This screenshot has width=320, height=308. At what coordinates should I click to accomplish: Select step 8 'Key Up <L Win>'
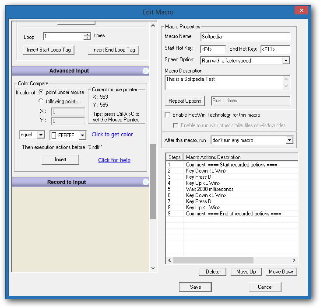(x=232, y=208)
